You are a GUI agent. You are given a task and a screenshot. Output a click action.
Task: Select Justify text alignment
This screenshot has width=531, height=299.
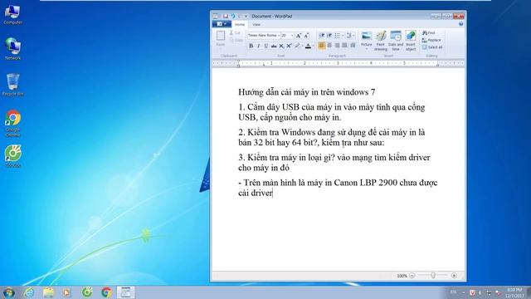[345, 46]
